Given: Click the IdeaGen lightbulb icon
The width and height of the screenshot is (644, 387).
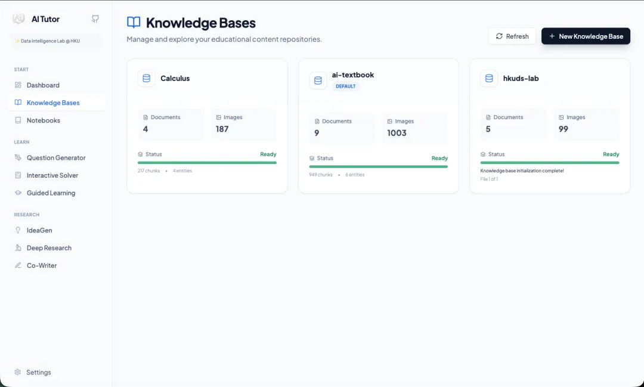Looking at the screenshot, I should pos(19,230).
